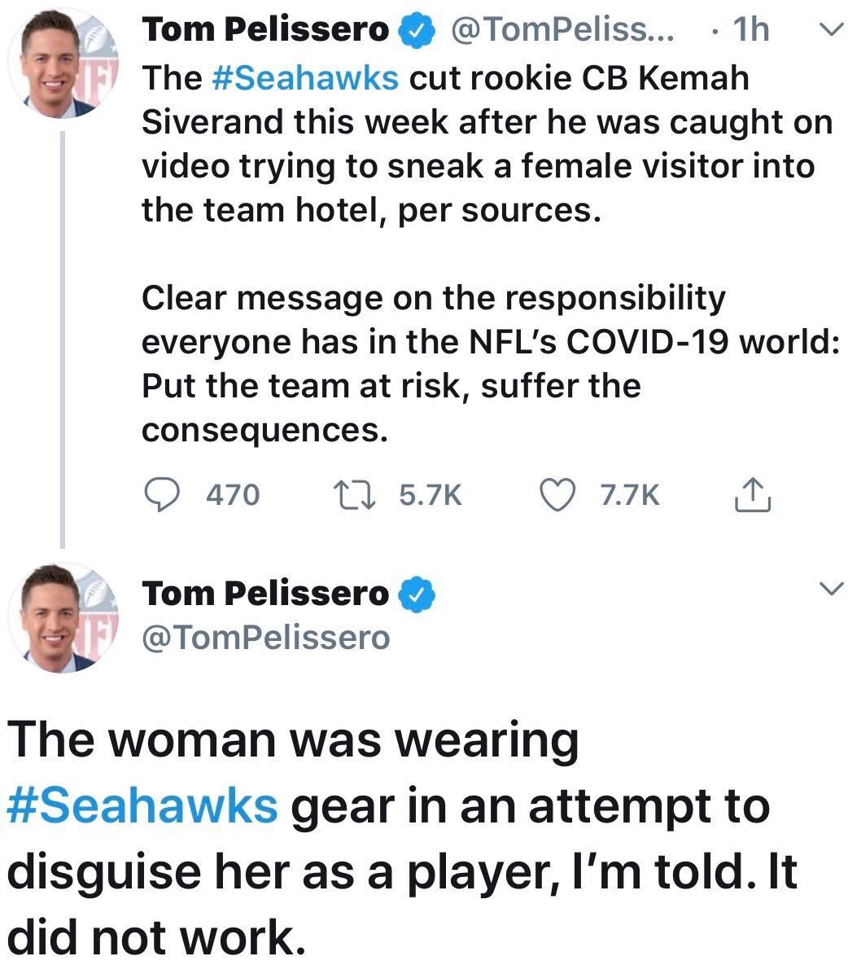848x965 pixels.
Task: Click the Tom Pelissero name on reply tweet
Action: point(265,594)
